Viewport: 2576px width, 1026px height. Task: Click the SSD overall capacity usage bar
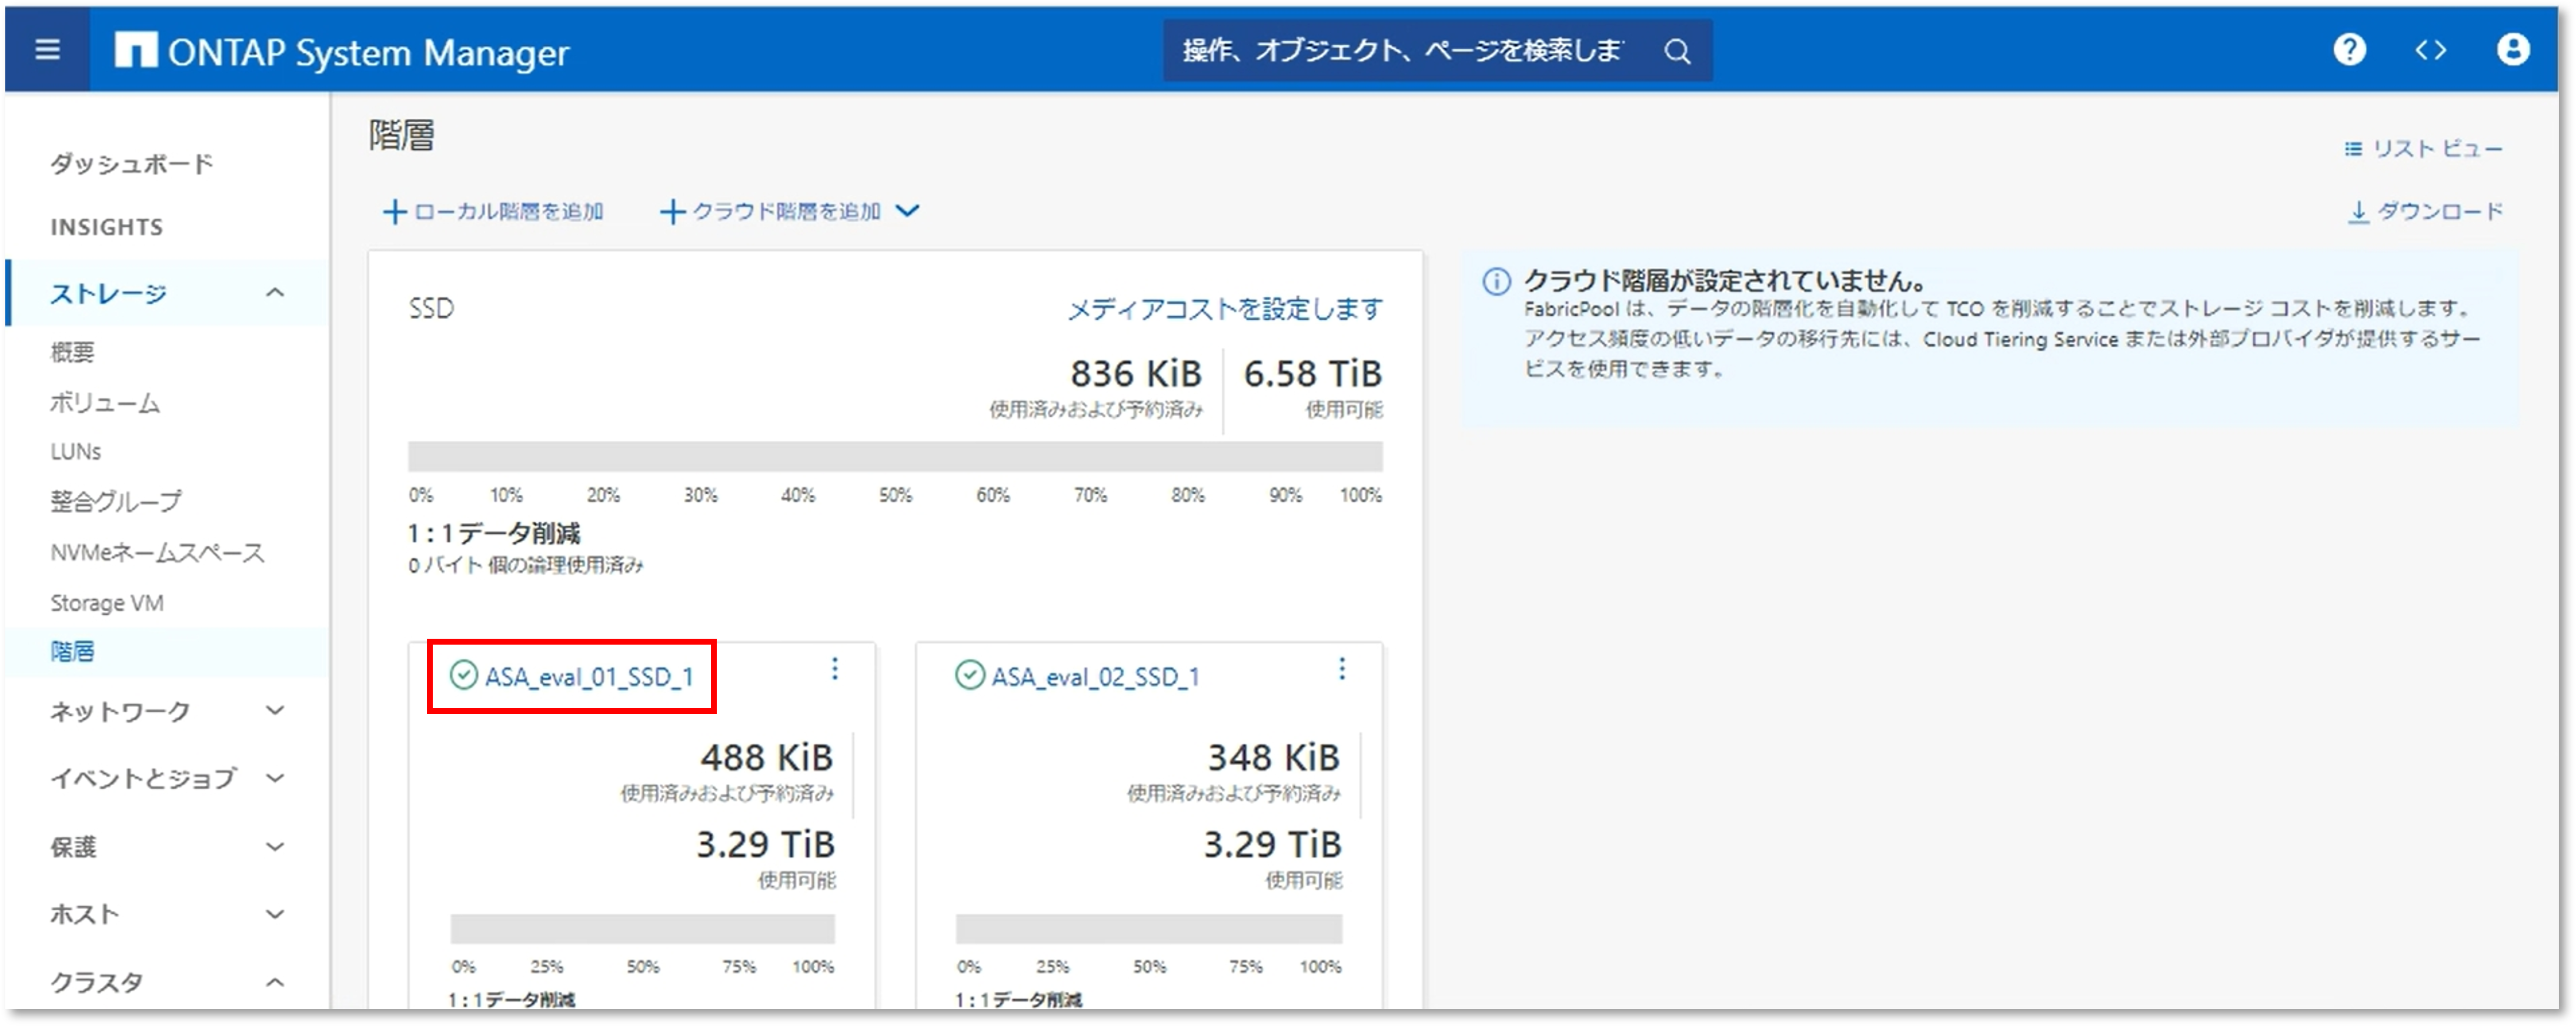pyautogui.click(x=895, y=457)
